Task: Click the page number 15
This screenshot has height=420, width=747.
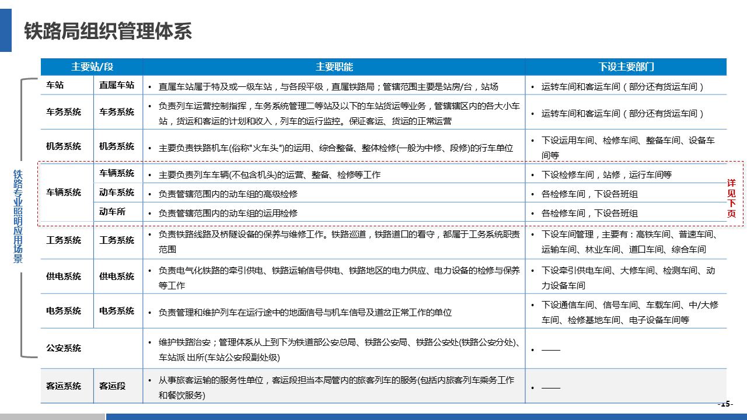Action: [x=725, y=404]
